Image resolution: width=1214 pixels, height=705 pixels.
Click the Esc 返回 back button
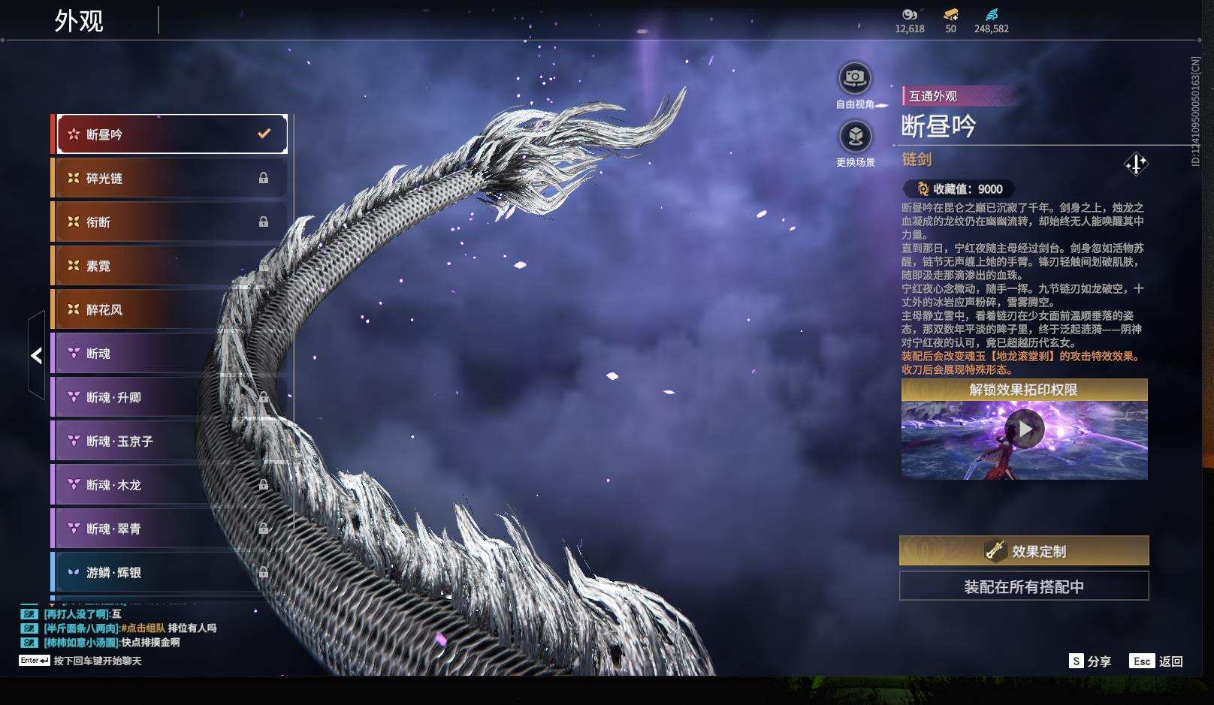[x=1156, y=661]
